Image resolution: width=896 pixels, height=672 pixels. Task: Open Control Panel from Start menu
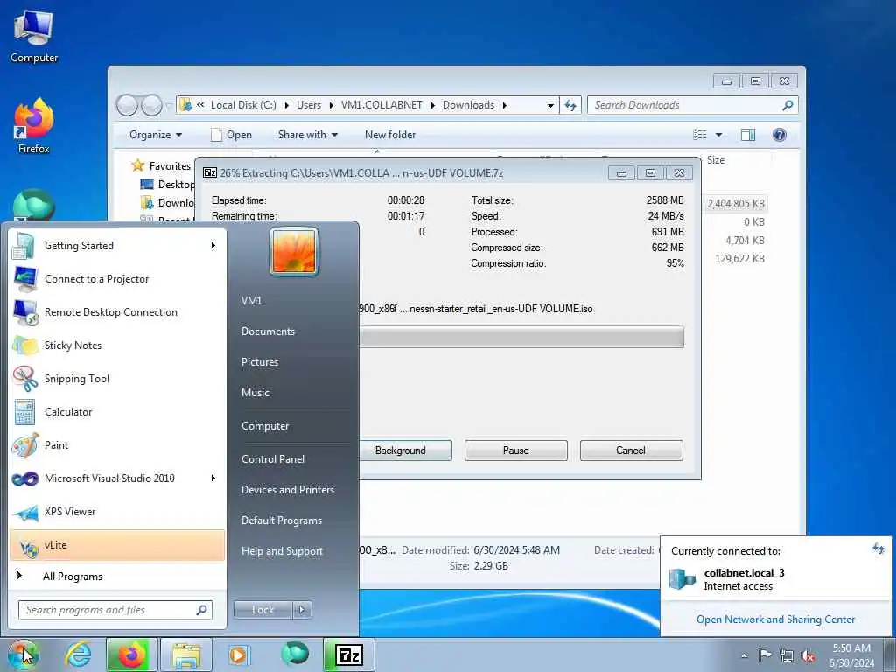[x=273, y=458]
